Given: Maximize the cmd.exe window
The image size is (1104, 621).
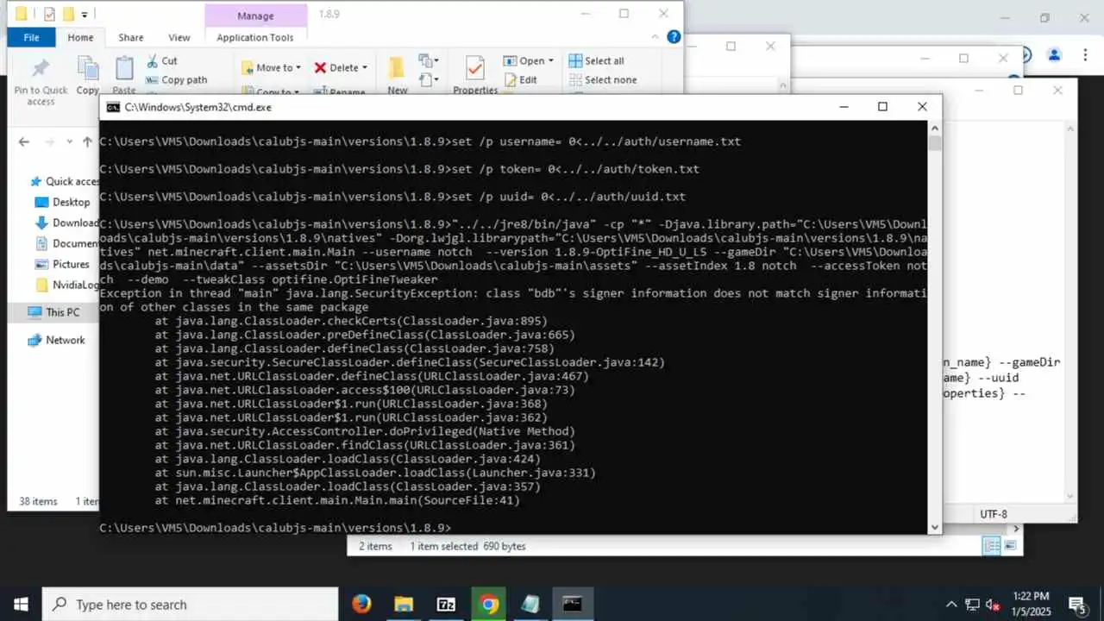Looking at the screenshot, I should (x=882, y=107).
